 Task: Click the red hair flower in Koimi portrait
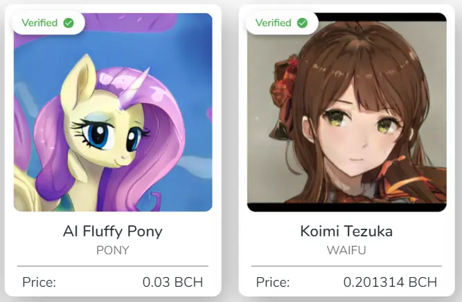point(284,81)
